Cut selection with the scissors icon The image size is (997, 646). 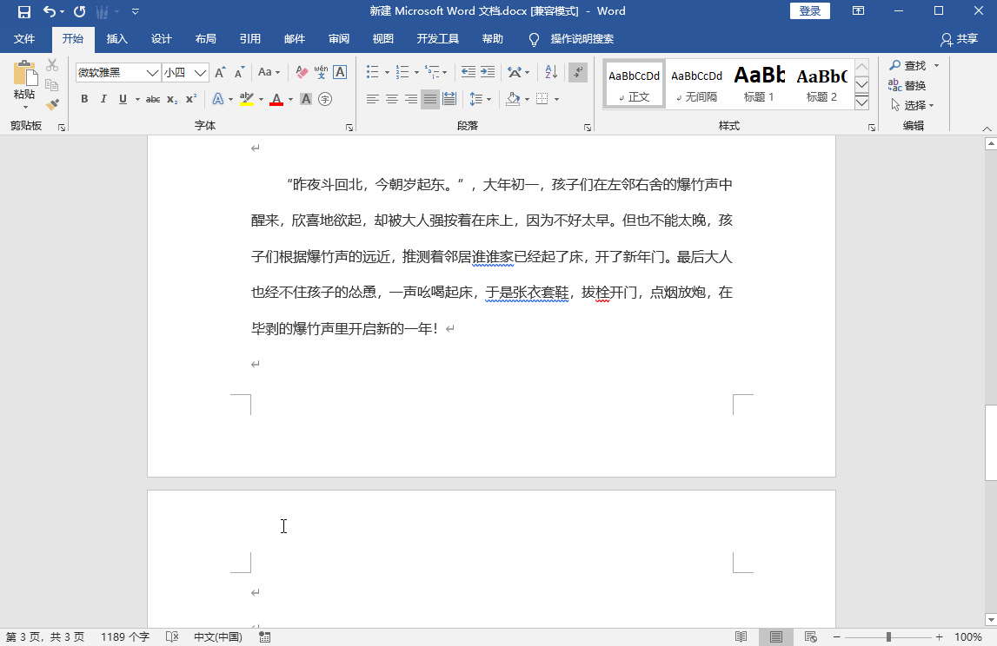(x=52, y=65)
